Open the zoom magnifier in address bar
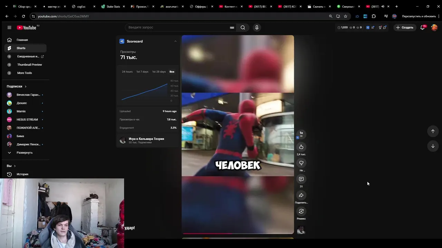Viewport: 442px width, 248px height. (330, 16)
